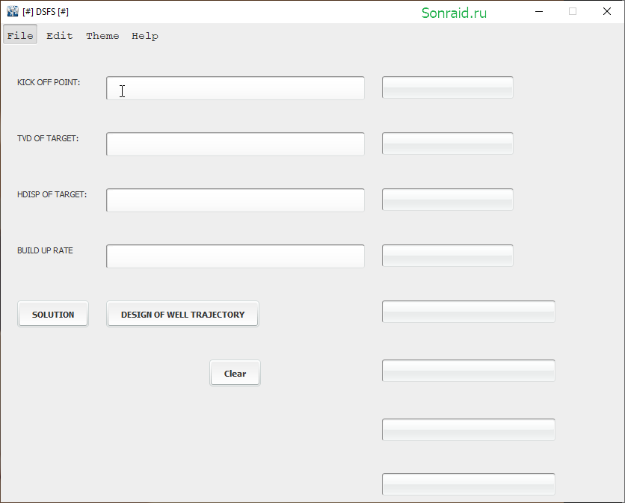The image size is (625, 503).
Task: Focus the HDISP OF TARGET input field
Action: tap(235, 200)
